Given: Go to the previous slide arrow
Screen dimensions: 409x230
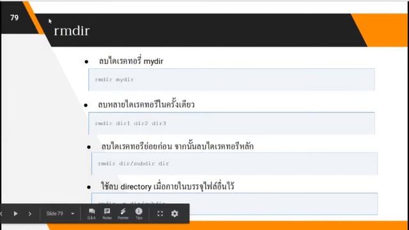Looking at the screenshot, I should [1, 214].
